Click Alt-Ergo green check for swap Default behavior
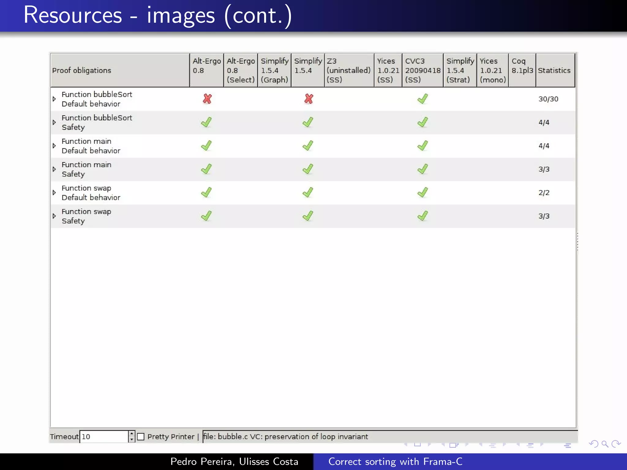Screen dimensions: 627x470 [x=206, y=192]
